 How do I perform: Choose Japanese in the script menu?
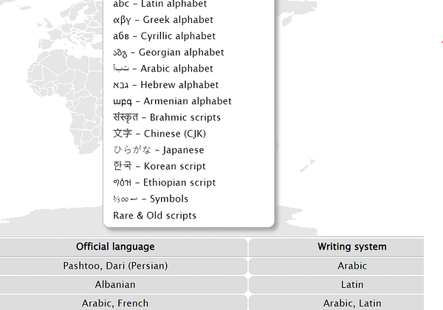tap(158, 150)
